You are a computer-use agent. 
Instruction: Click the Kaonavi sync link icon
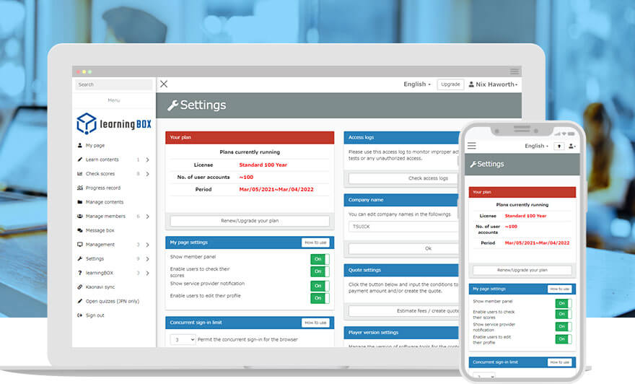79,287
